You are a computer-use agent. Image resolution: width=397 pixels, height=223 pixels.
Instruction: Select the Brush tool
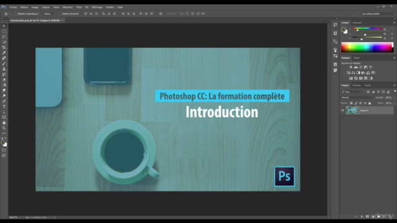click(x=4, y=63)
